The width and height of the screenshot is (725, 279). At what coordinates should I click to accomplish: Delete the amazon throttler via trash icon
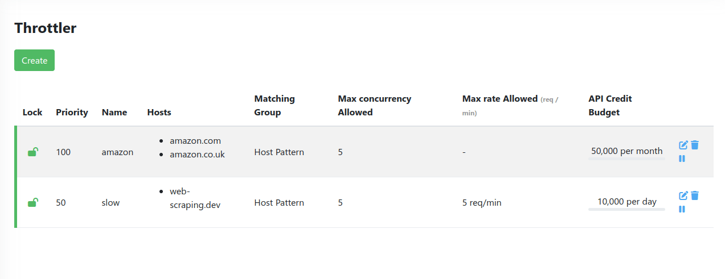tap(695, 145)
